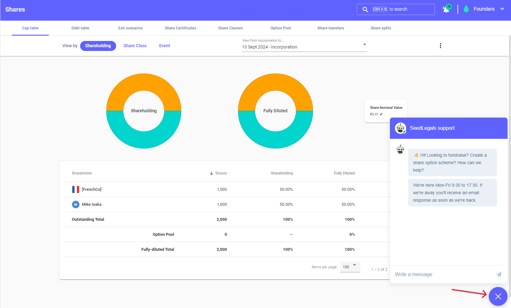Click the Shares column sort arrow
Image resolution: width=511 pixels, height=308 pixels.
coord(212,173)
